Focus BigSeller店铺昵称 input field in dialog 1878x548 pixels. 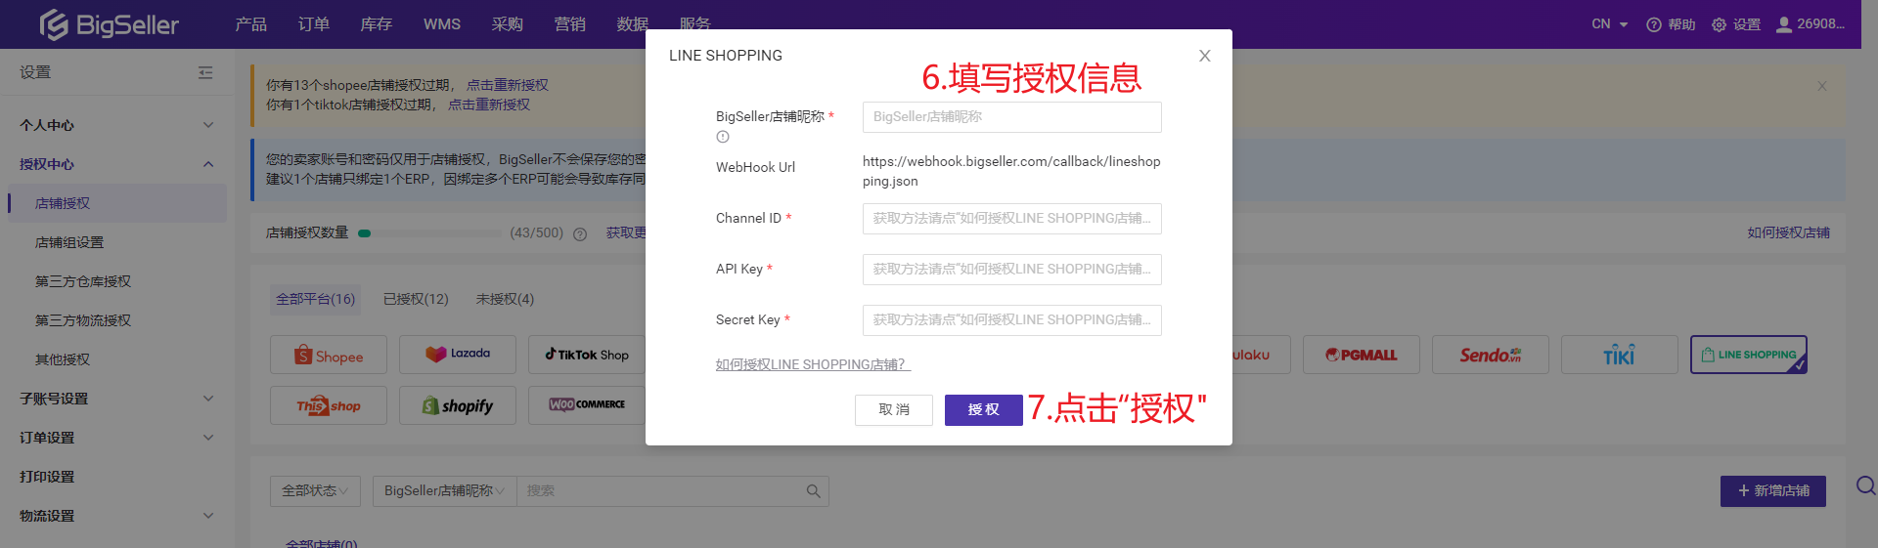click(x=1011, y=117)
